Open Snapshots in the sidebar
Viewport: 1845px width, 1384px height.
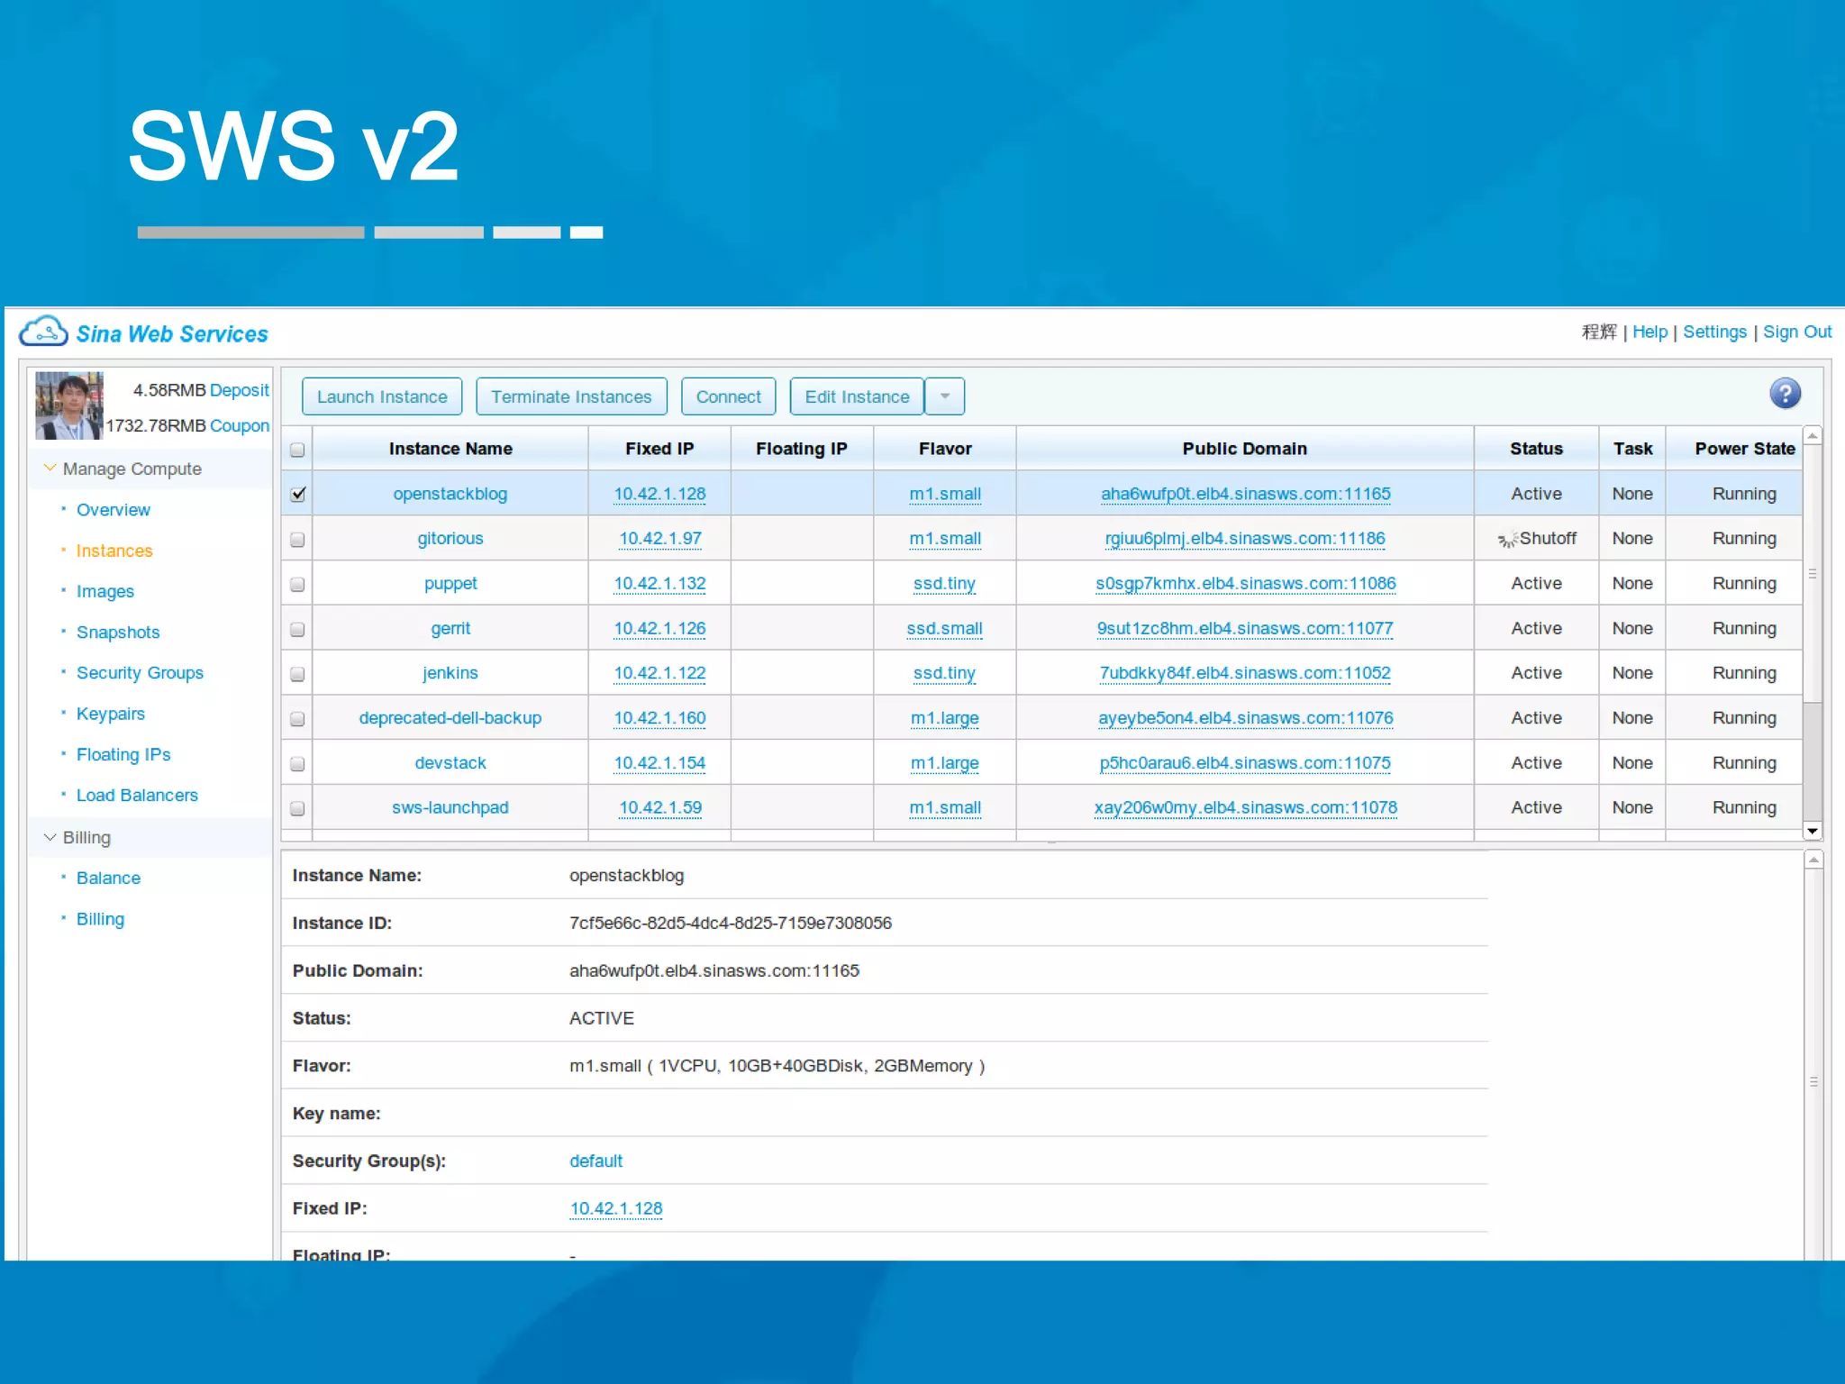click(x=118, y=633)
